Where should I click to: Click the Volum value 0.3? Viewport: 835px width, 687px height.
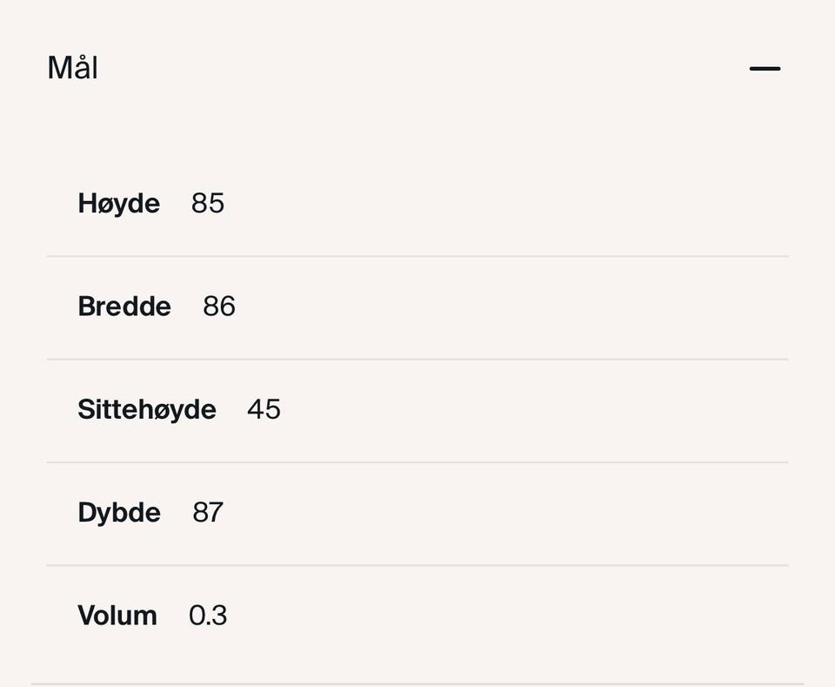point(208,616)
